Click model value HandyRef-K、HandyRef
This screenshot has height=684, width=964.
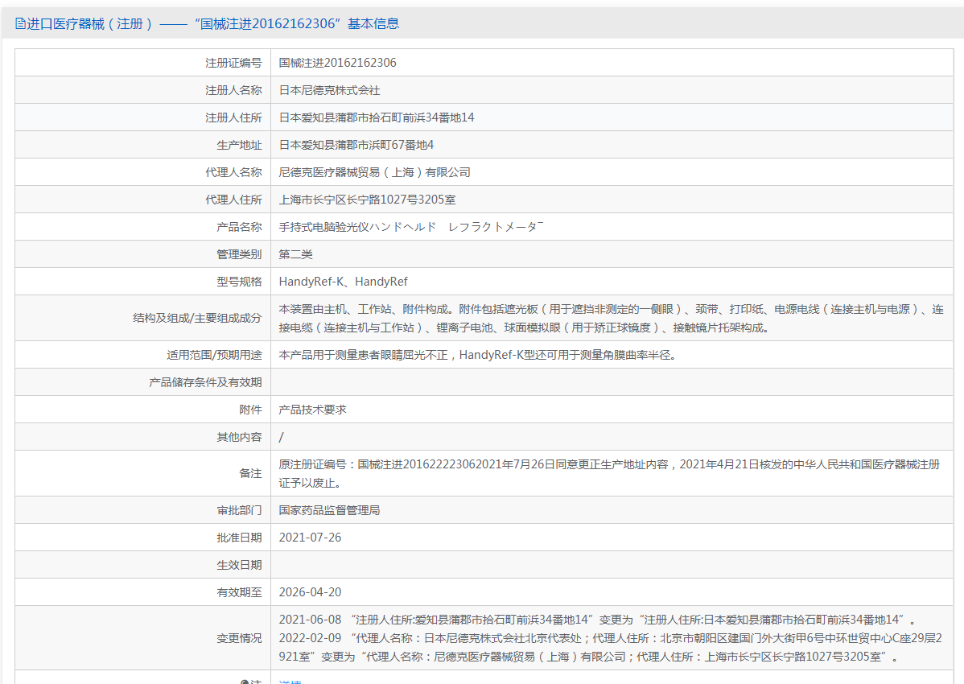coord(343,282)
